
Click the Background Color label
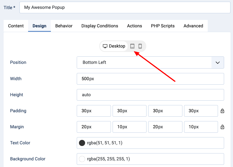coord(28,159)
